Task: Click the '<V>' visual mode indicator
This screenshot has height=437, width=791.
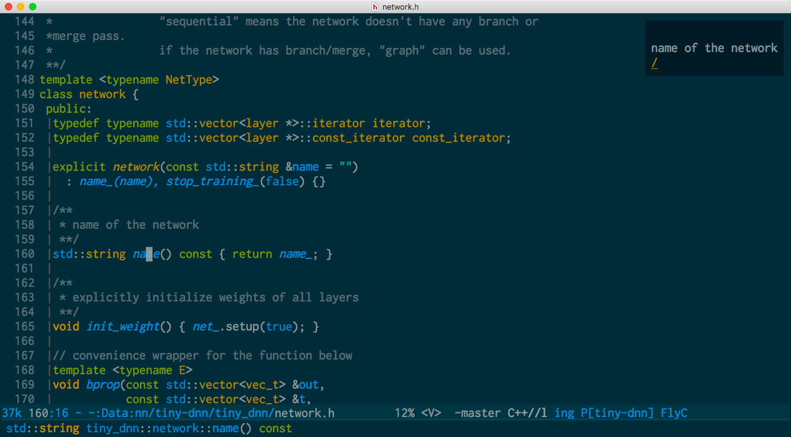Action: pyautogui.click(x=430, y=413)
